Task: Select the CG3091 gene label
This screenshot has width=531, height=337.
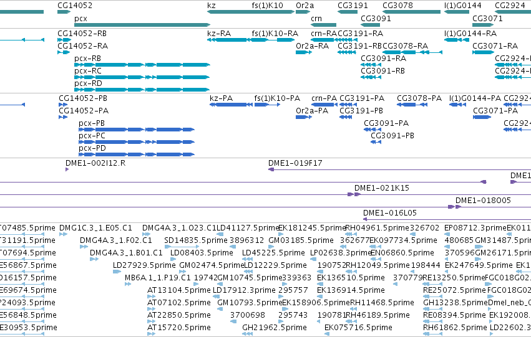Action: click(376, 19)
